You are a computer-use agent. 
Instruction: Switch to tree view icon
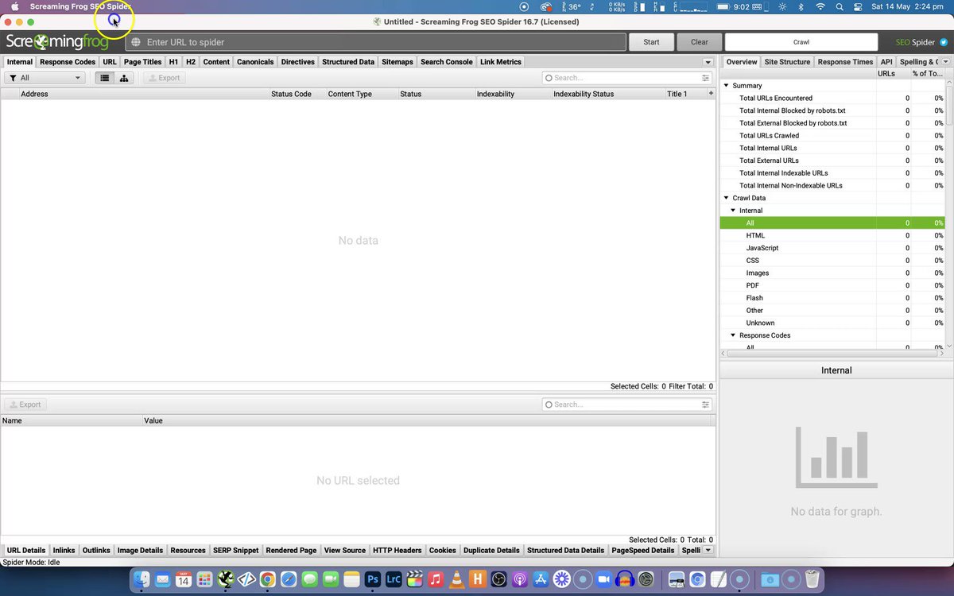(x=124, y=78)
